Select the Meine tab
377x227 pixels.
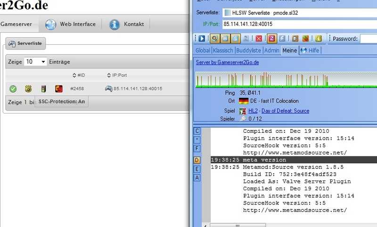click(290, 50)
